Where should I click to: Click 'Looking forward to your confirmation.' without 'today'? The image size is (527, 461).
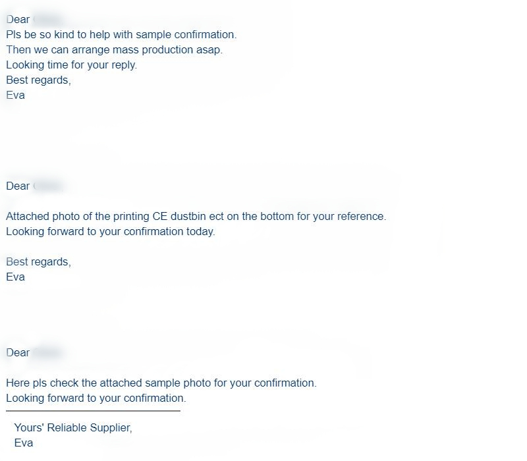tap(96, 398)
